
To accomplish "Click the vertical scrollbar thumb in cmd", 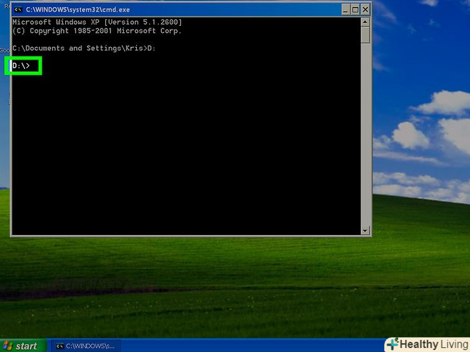I will pyautogui.click(x=365, y=35).
